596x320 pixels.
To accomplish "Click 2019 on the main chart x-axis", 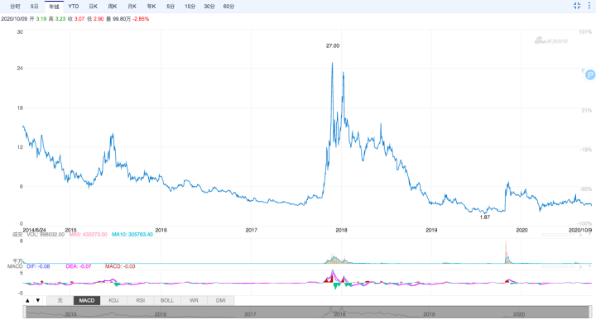I will click(431, 230).
